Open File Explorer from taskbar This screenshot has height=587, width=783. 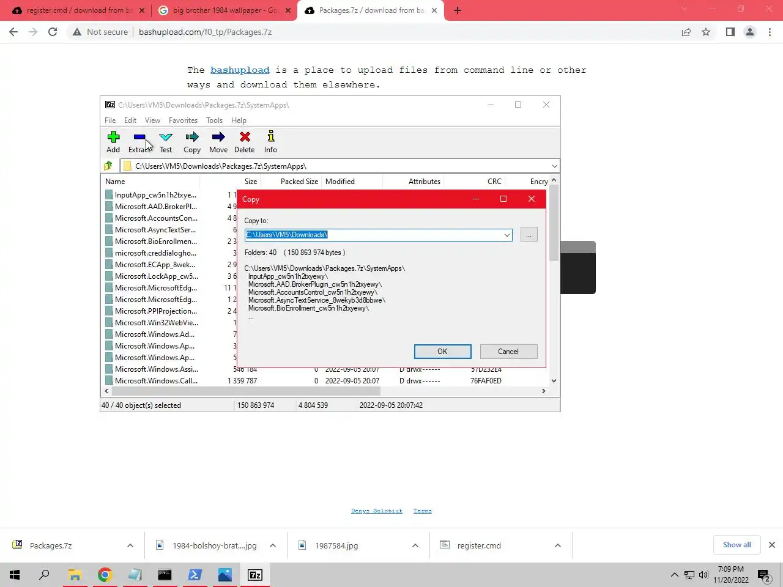point(75,575)
